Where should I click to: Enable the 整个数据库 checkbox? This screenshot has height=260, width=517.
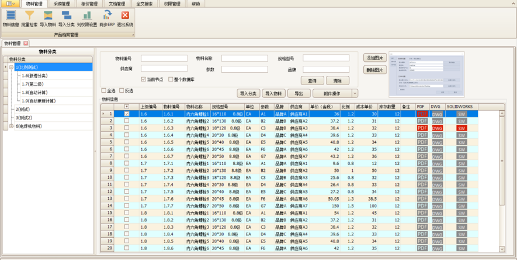point(171,79)
